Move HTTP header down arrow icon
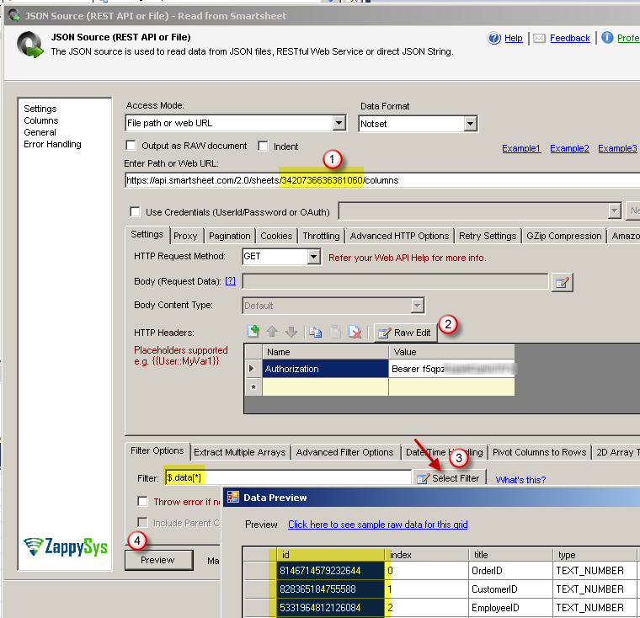 pyautogui.click(x=291, y=332)
